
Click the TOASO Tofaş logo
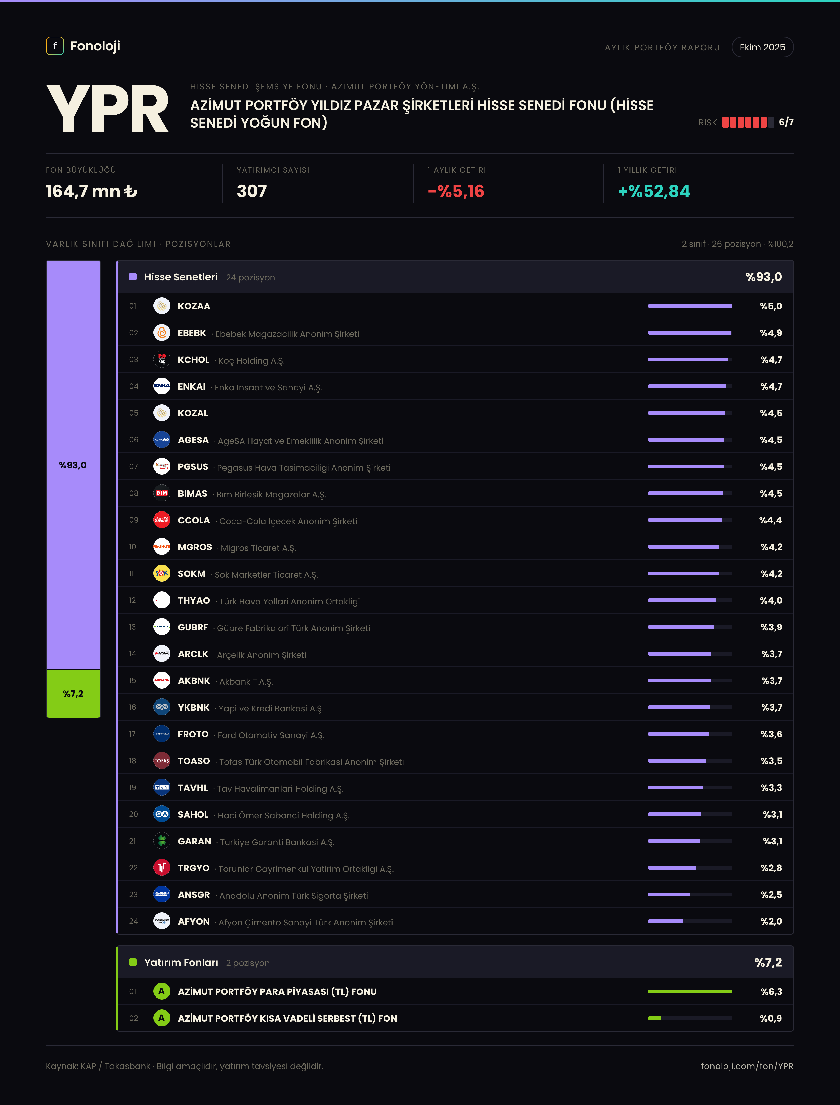pos(161,761)
